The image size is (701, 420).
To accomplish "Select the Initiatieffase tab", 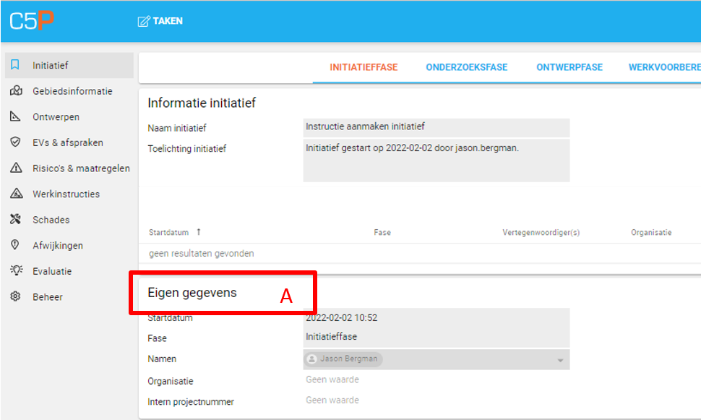I will coord(364,67).
